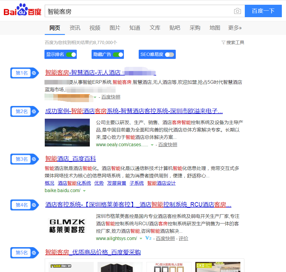Open 搜索工具 search tools

235,43
